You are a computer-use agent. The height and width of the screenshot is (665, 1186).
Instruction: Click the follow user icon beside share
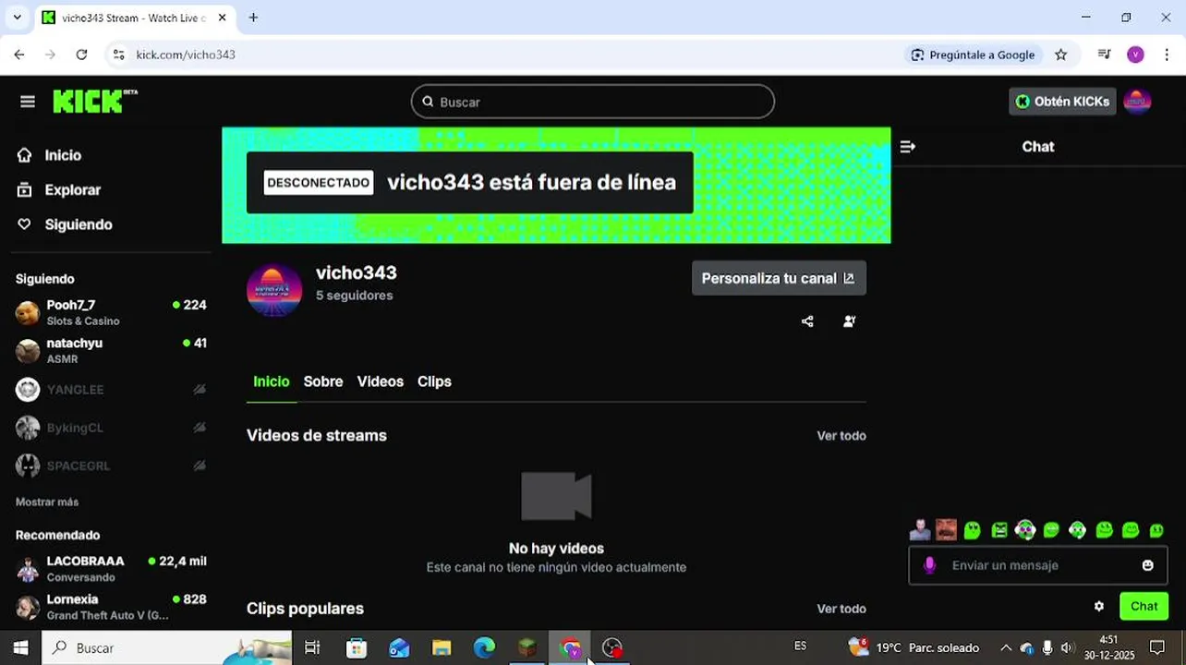(x=850, y=321)
